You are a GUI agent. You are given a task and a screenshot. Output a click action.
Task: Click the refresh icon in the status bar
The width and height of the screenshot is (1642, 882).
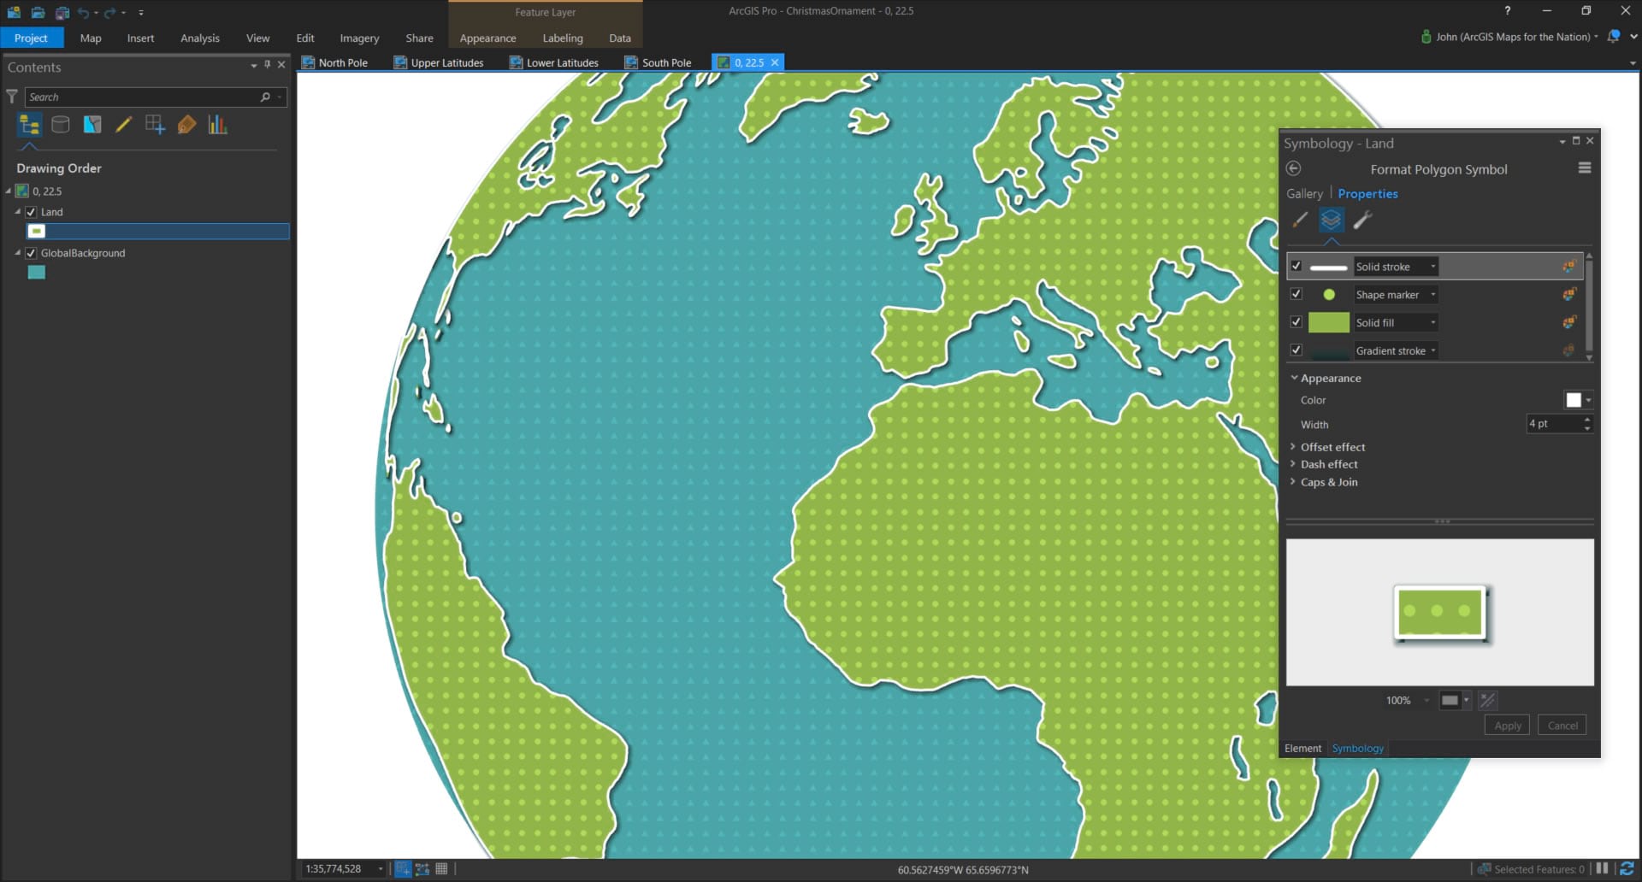tap(1627, 869)
